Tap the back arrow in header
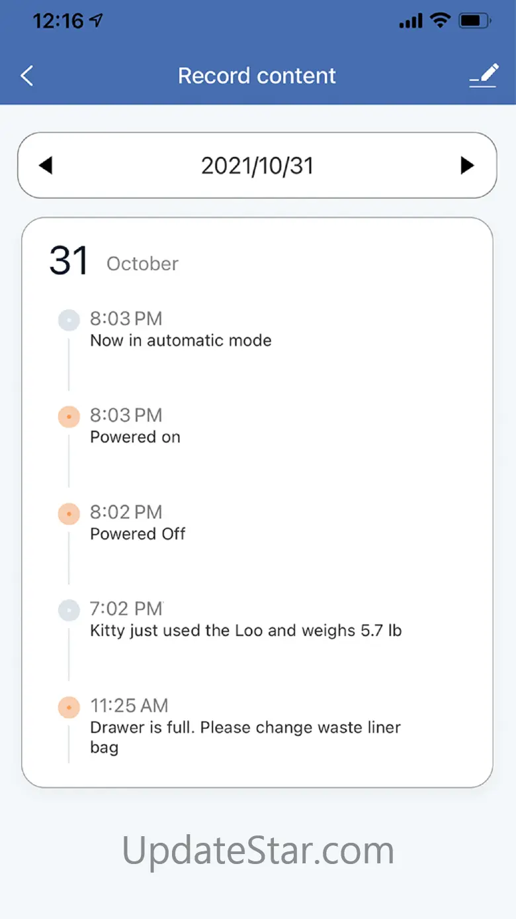The image size is (516, 919). [x=27, y=76]
